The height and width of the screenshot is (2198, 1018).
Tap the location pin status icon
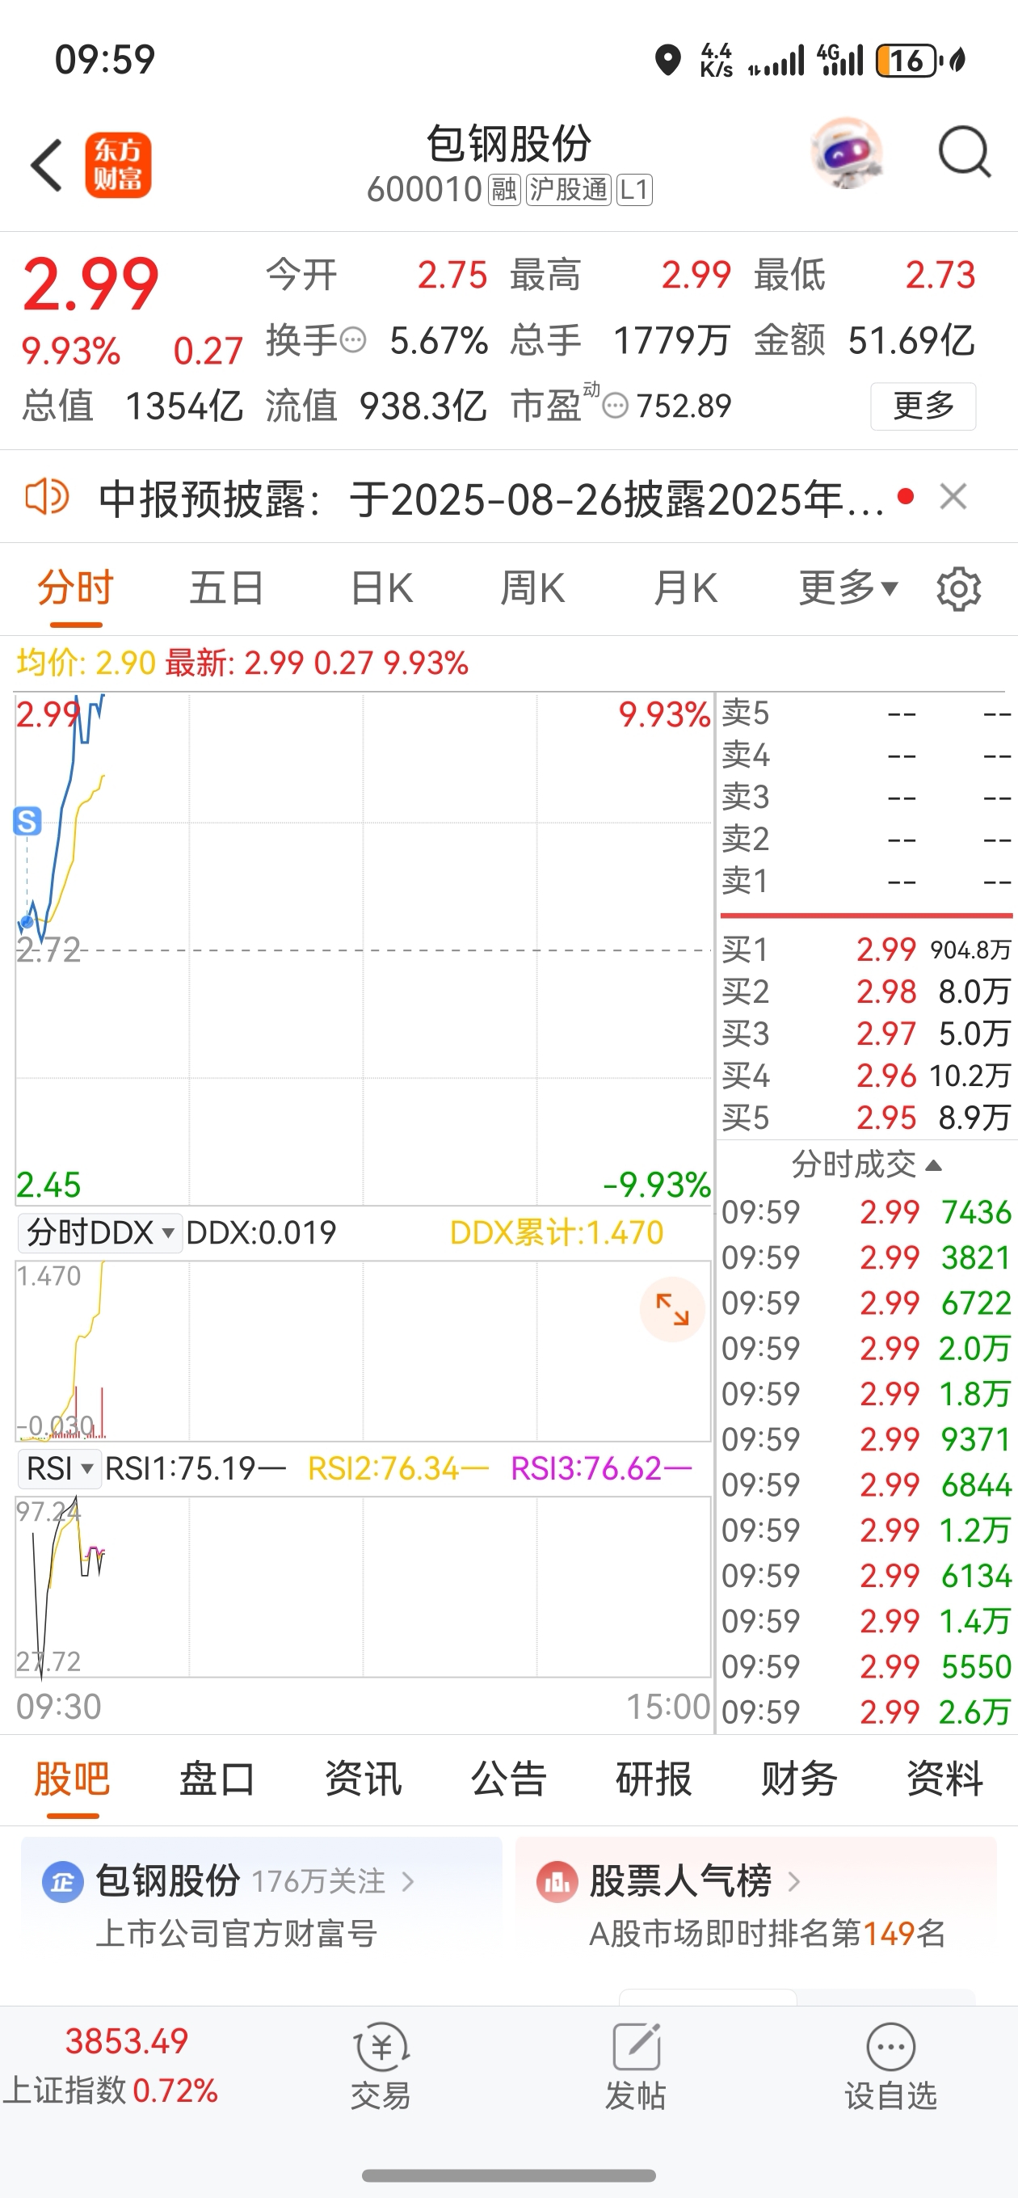(x=667, y=61)
